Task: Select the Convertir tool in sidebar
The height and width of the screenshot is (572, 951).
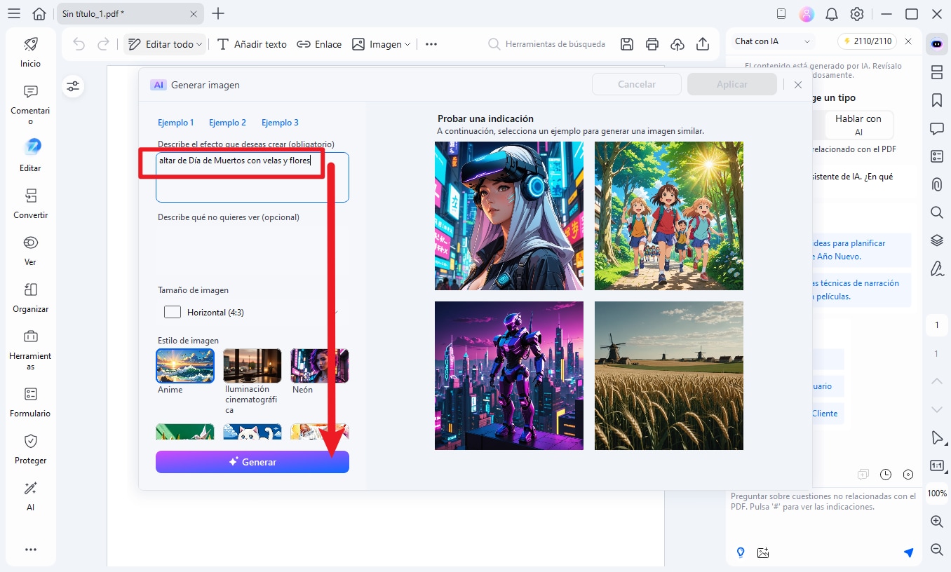Action: click(x=30, y=203)
